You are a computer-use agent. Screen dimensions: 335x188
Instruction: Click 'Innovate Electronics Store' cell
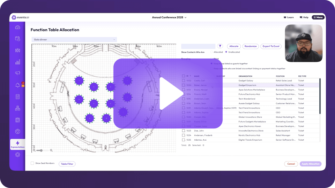pyautogui.click(x=251, y=131)
